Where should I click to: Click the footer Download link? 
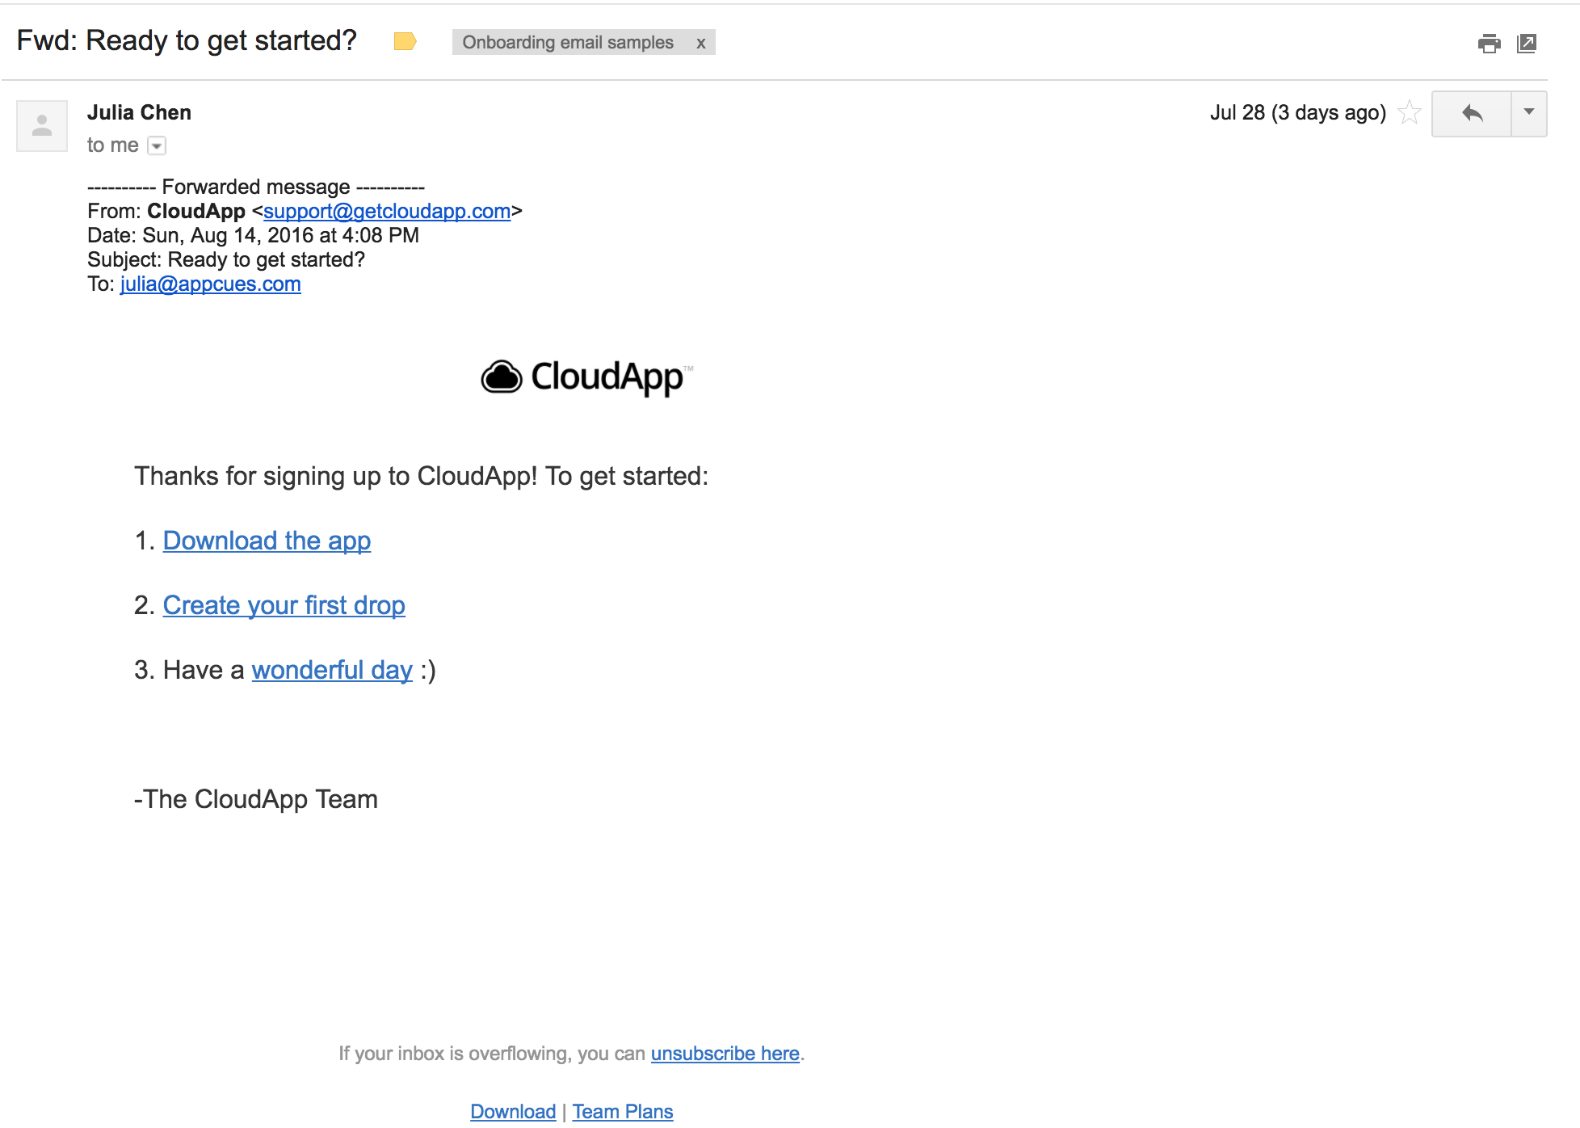coord(513,1112)
